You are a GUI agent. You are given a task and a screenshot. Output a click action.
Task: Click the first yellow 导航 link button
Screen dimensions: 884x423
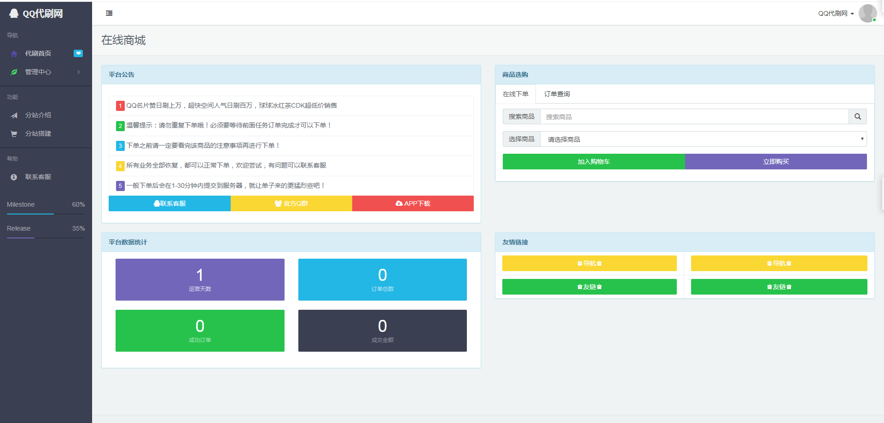[589, 263]
